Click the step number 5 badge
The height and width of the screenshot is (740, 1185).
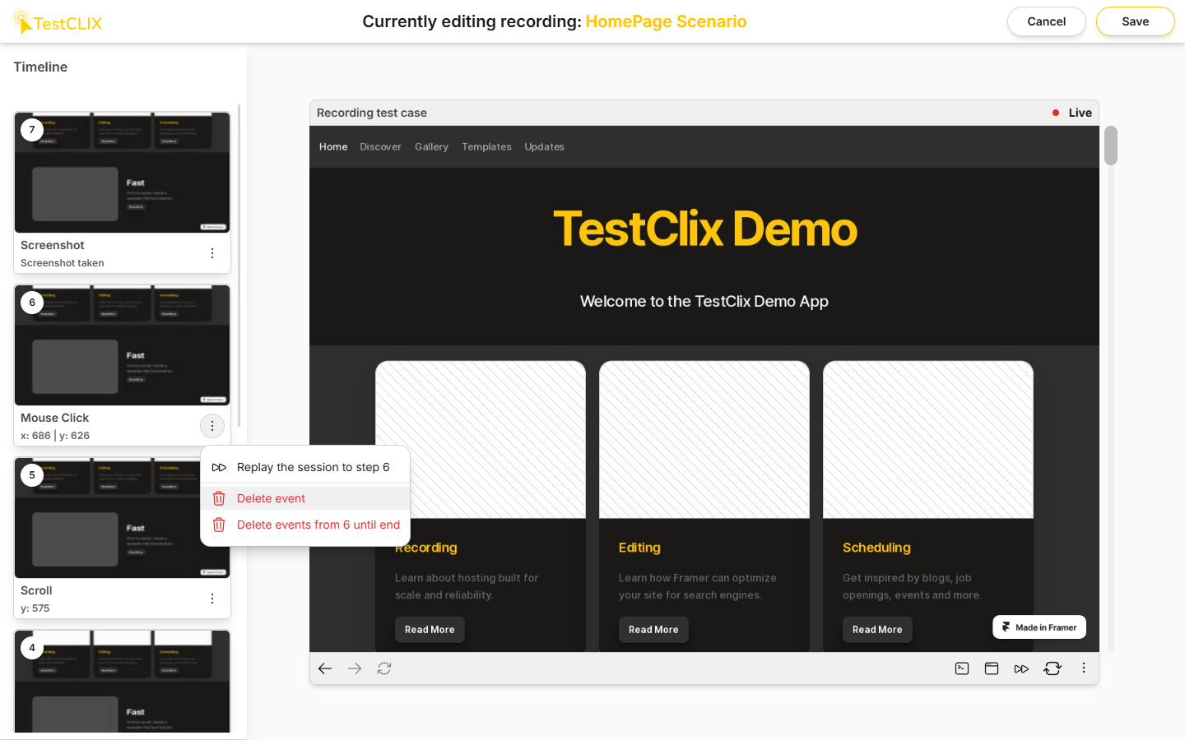tap(32, 475)
